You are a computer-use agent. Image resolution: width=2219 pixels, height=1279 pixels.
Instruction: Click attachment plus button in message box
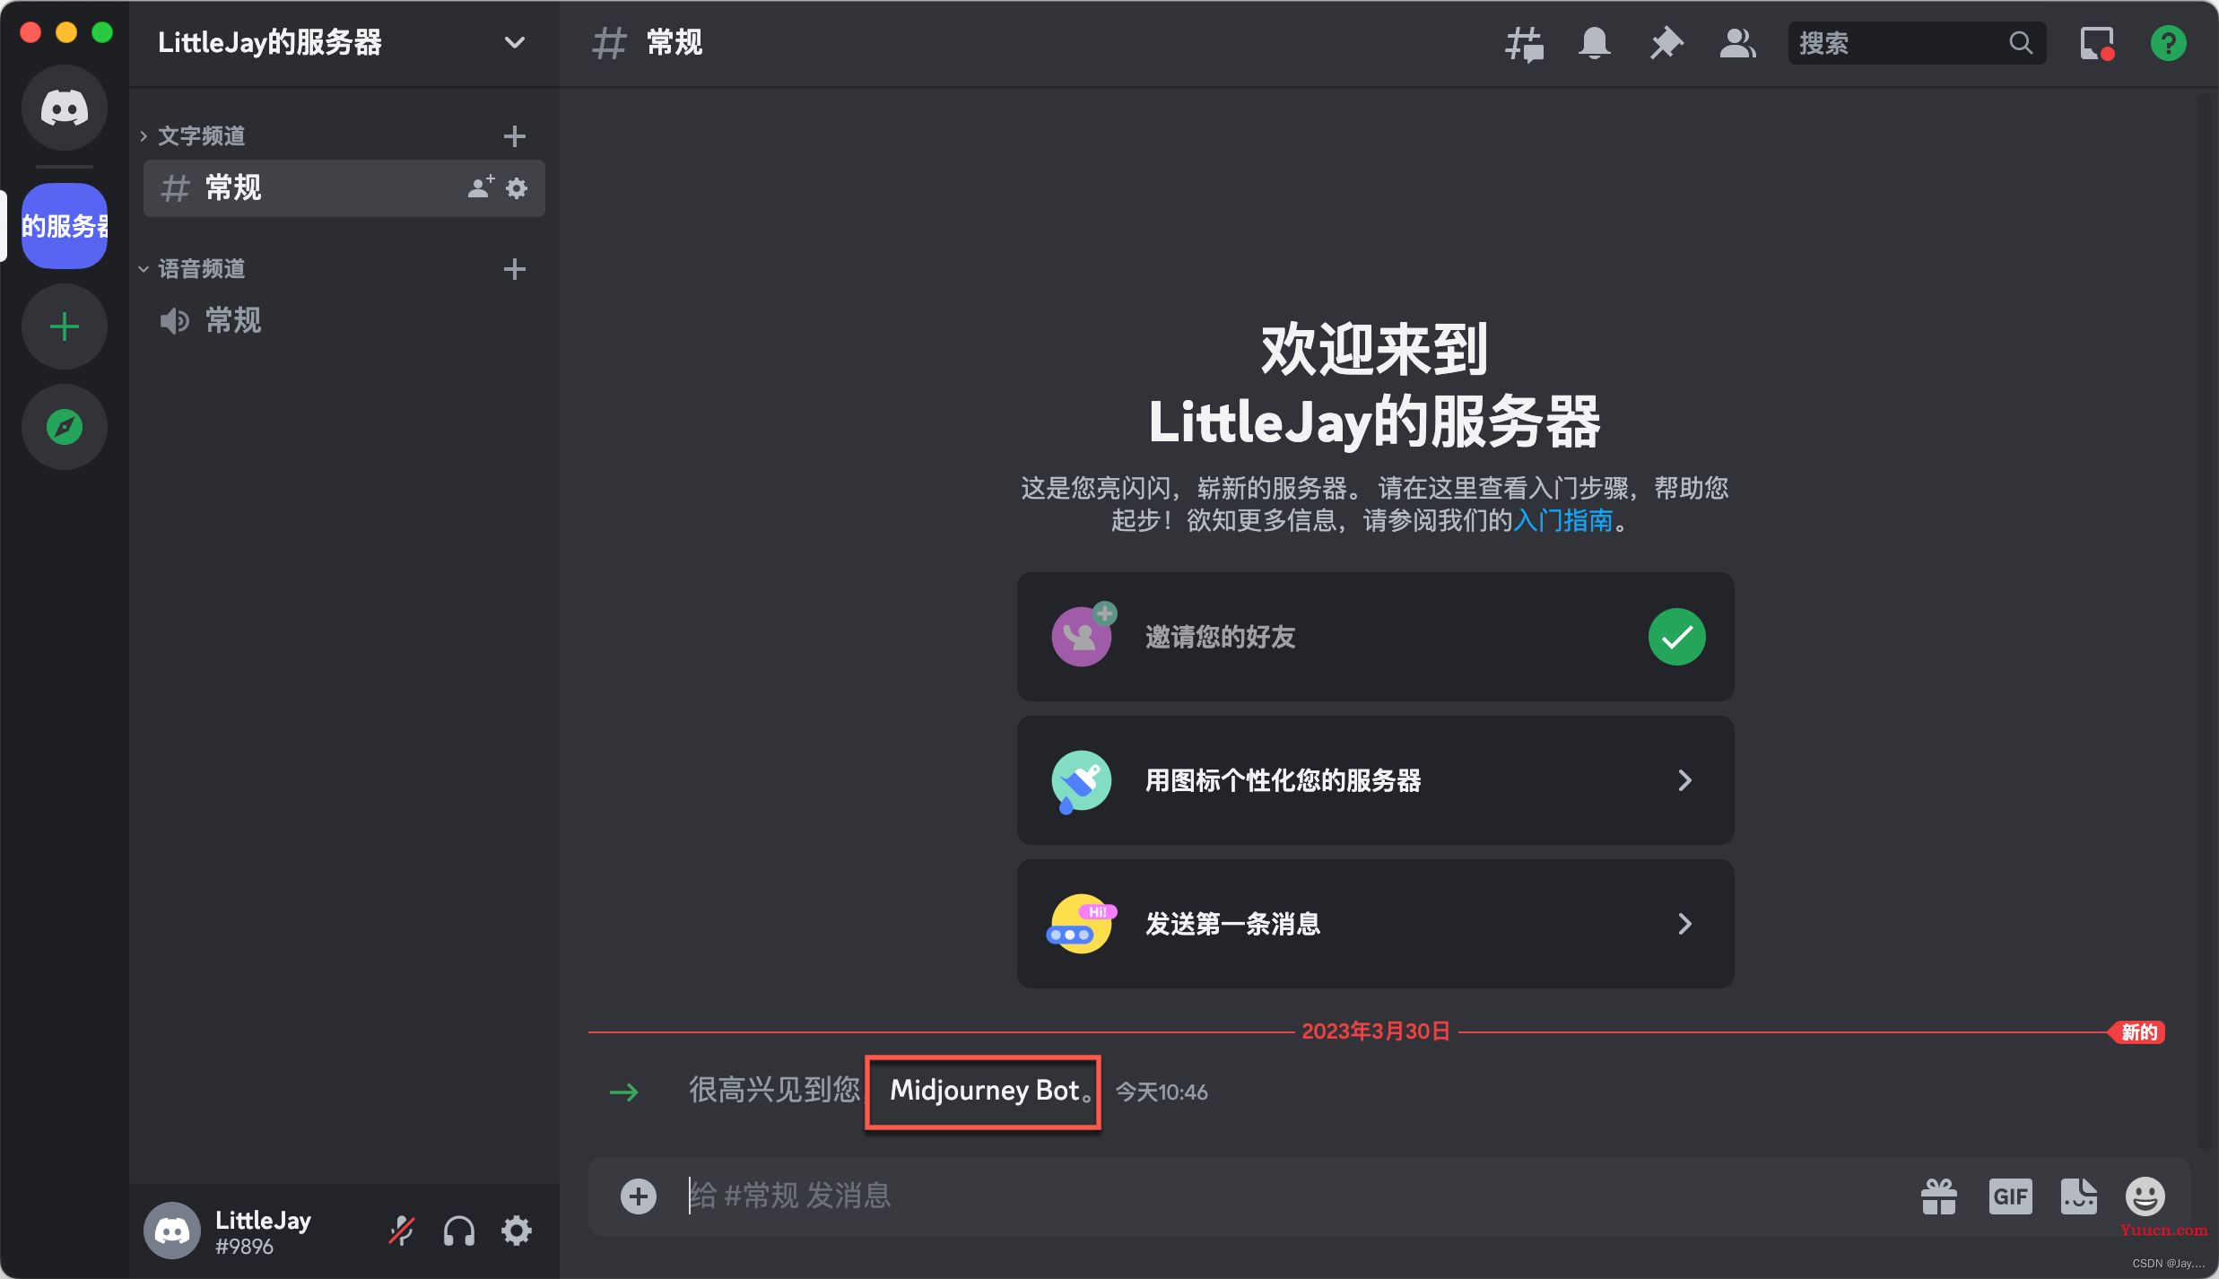coord(639,1196)
